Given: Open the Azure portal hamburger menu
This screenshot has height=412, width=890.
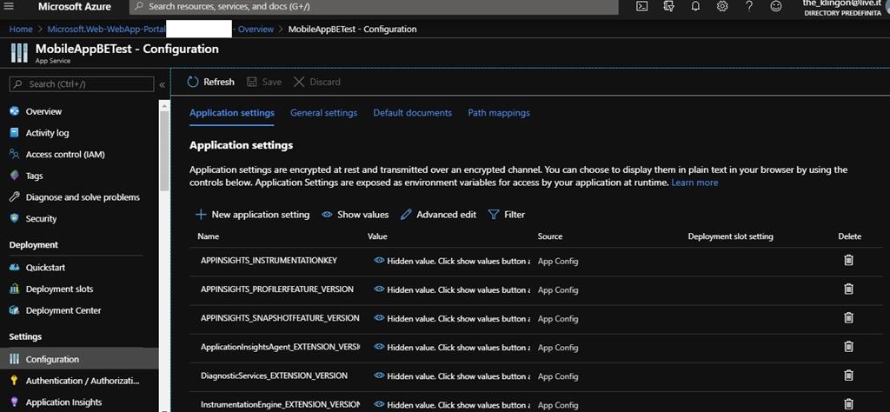Looking at the screenshot, I should tap(10, 6).
